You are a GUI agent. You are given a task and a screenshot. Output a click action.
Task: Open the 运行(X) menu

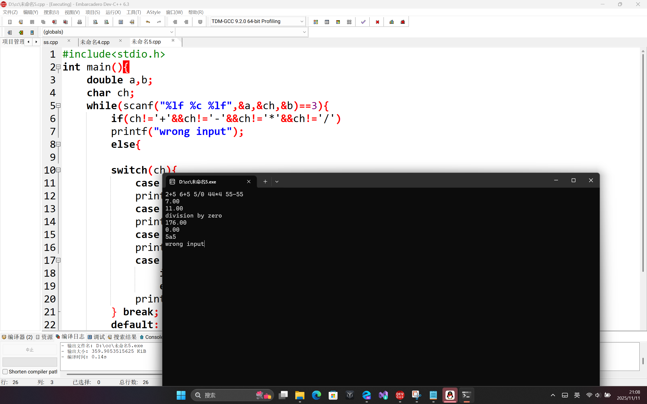click(113, 12)
